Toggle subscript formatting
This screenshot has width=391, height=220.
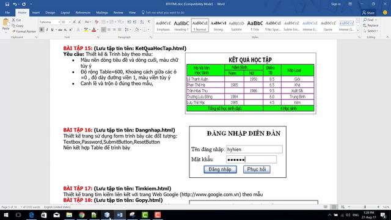click(65, 30)
